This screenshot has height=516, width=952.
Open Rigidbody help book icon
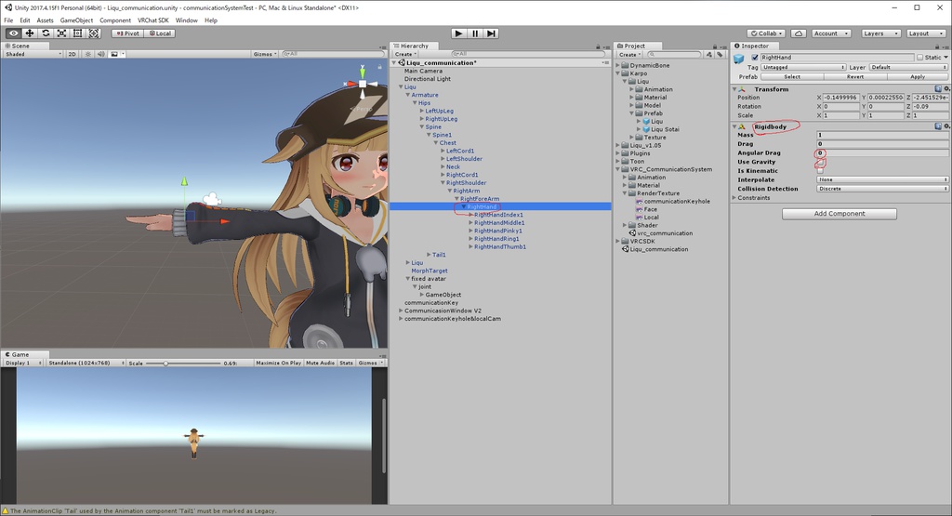pos(939,126)
